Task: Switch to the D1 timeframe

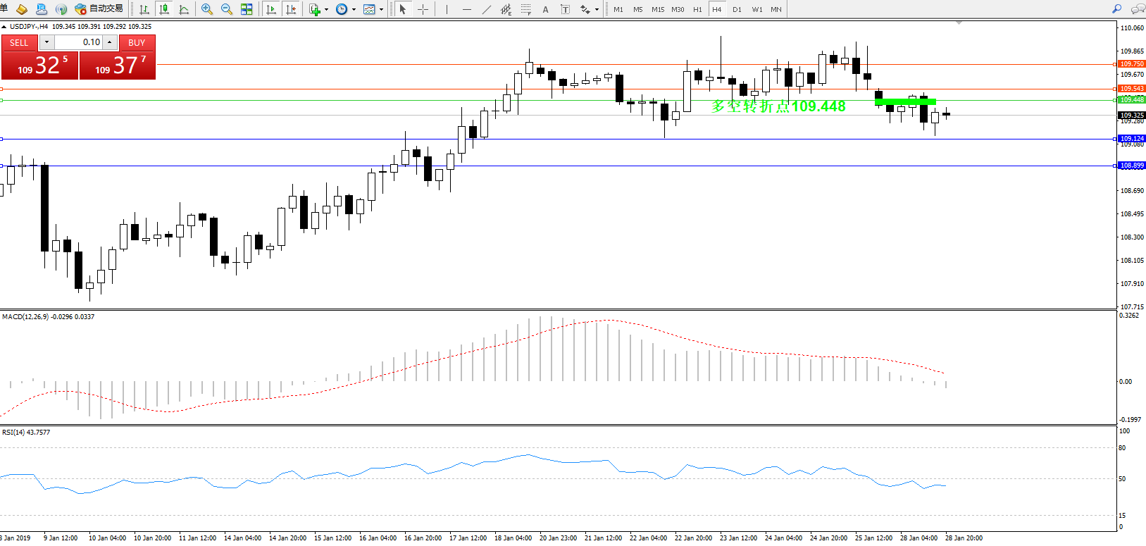Action: pos(737,9)
